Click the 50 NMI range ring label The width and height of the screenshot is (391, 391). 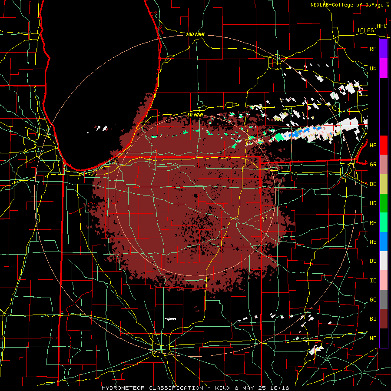tap(195, 115)
